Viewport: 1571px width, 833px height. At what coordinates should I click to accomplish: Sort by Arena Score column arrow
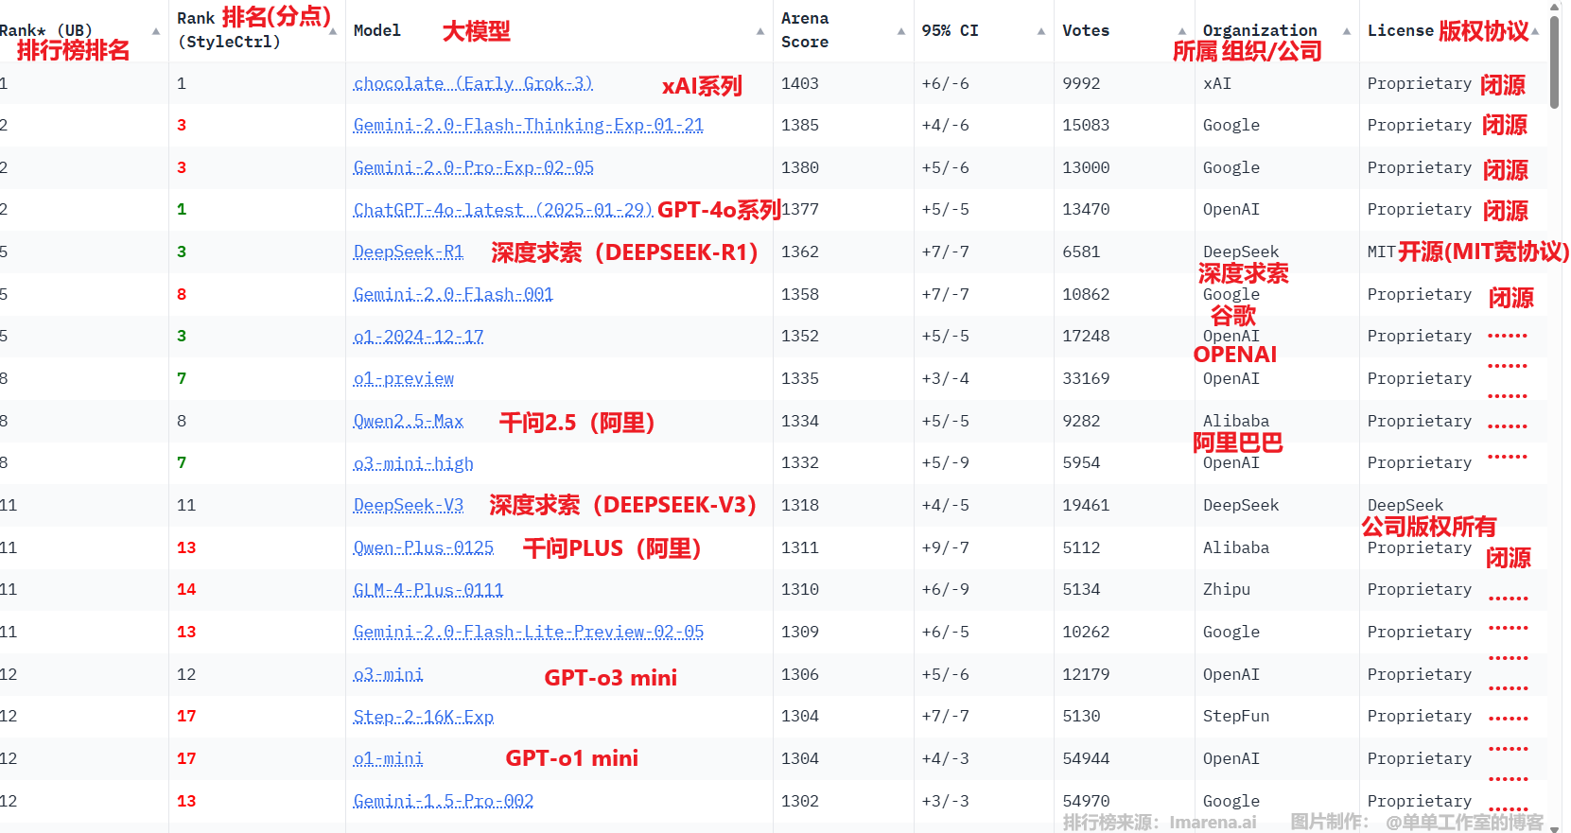point(901,31)
